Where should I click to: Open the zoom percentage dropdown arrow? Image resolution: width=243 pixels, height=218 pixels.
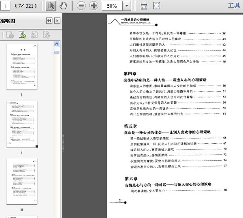pos(127,6)
